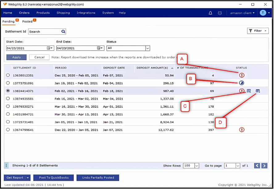Select the radio button for settlement 13874935581

[7, 98]
